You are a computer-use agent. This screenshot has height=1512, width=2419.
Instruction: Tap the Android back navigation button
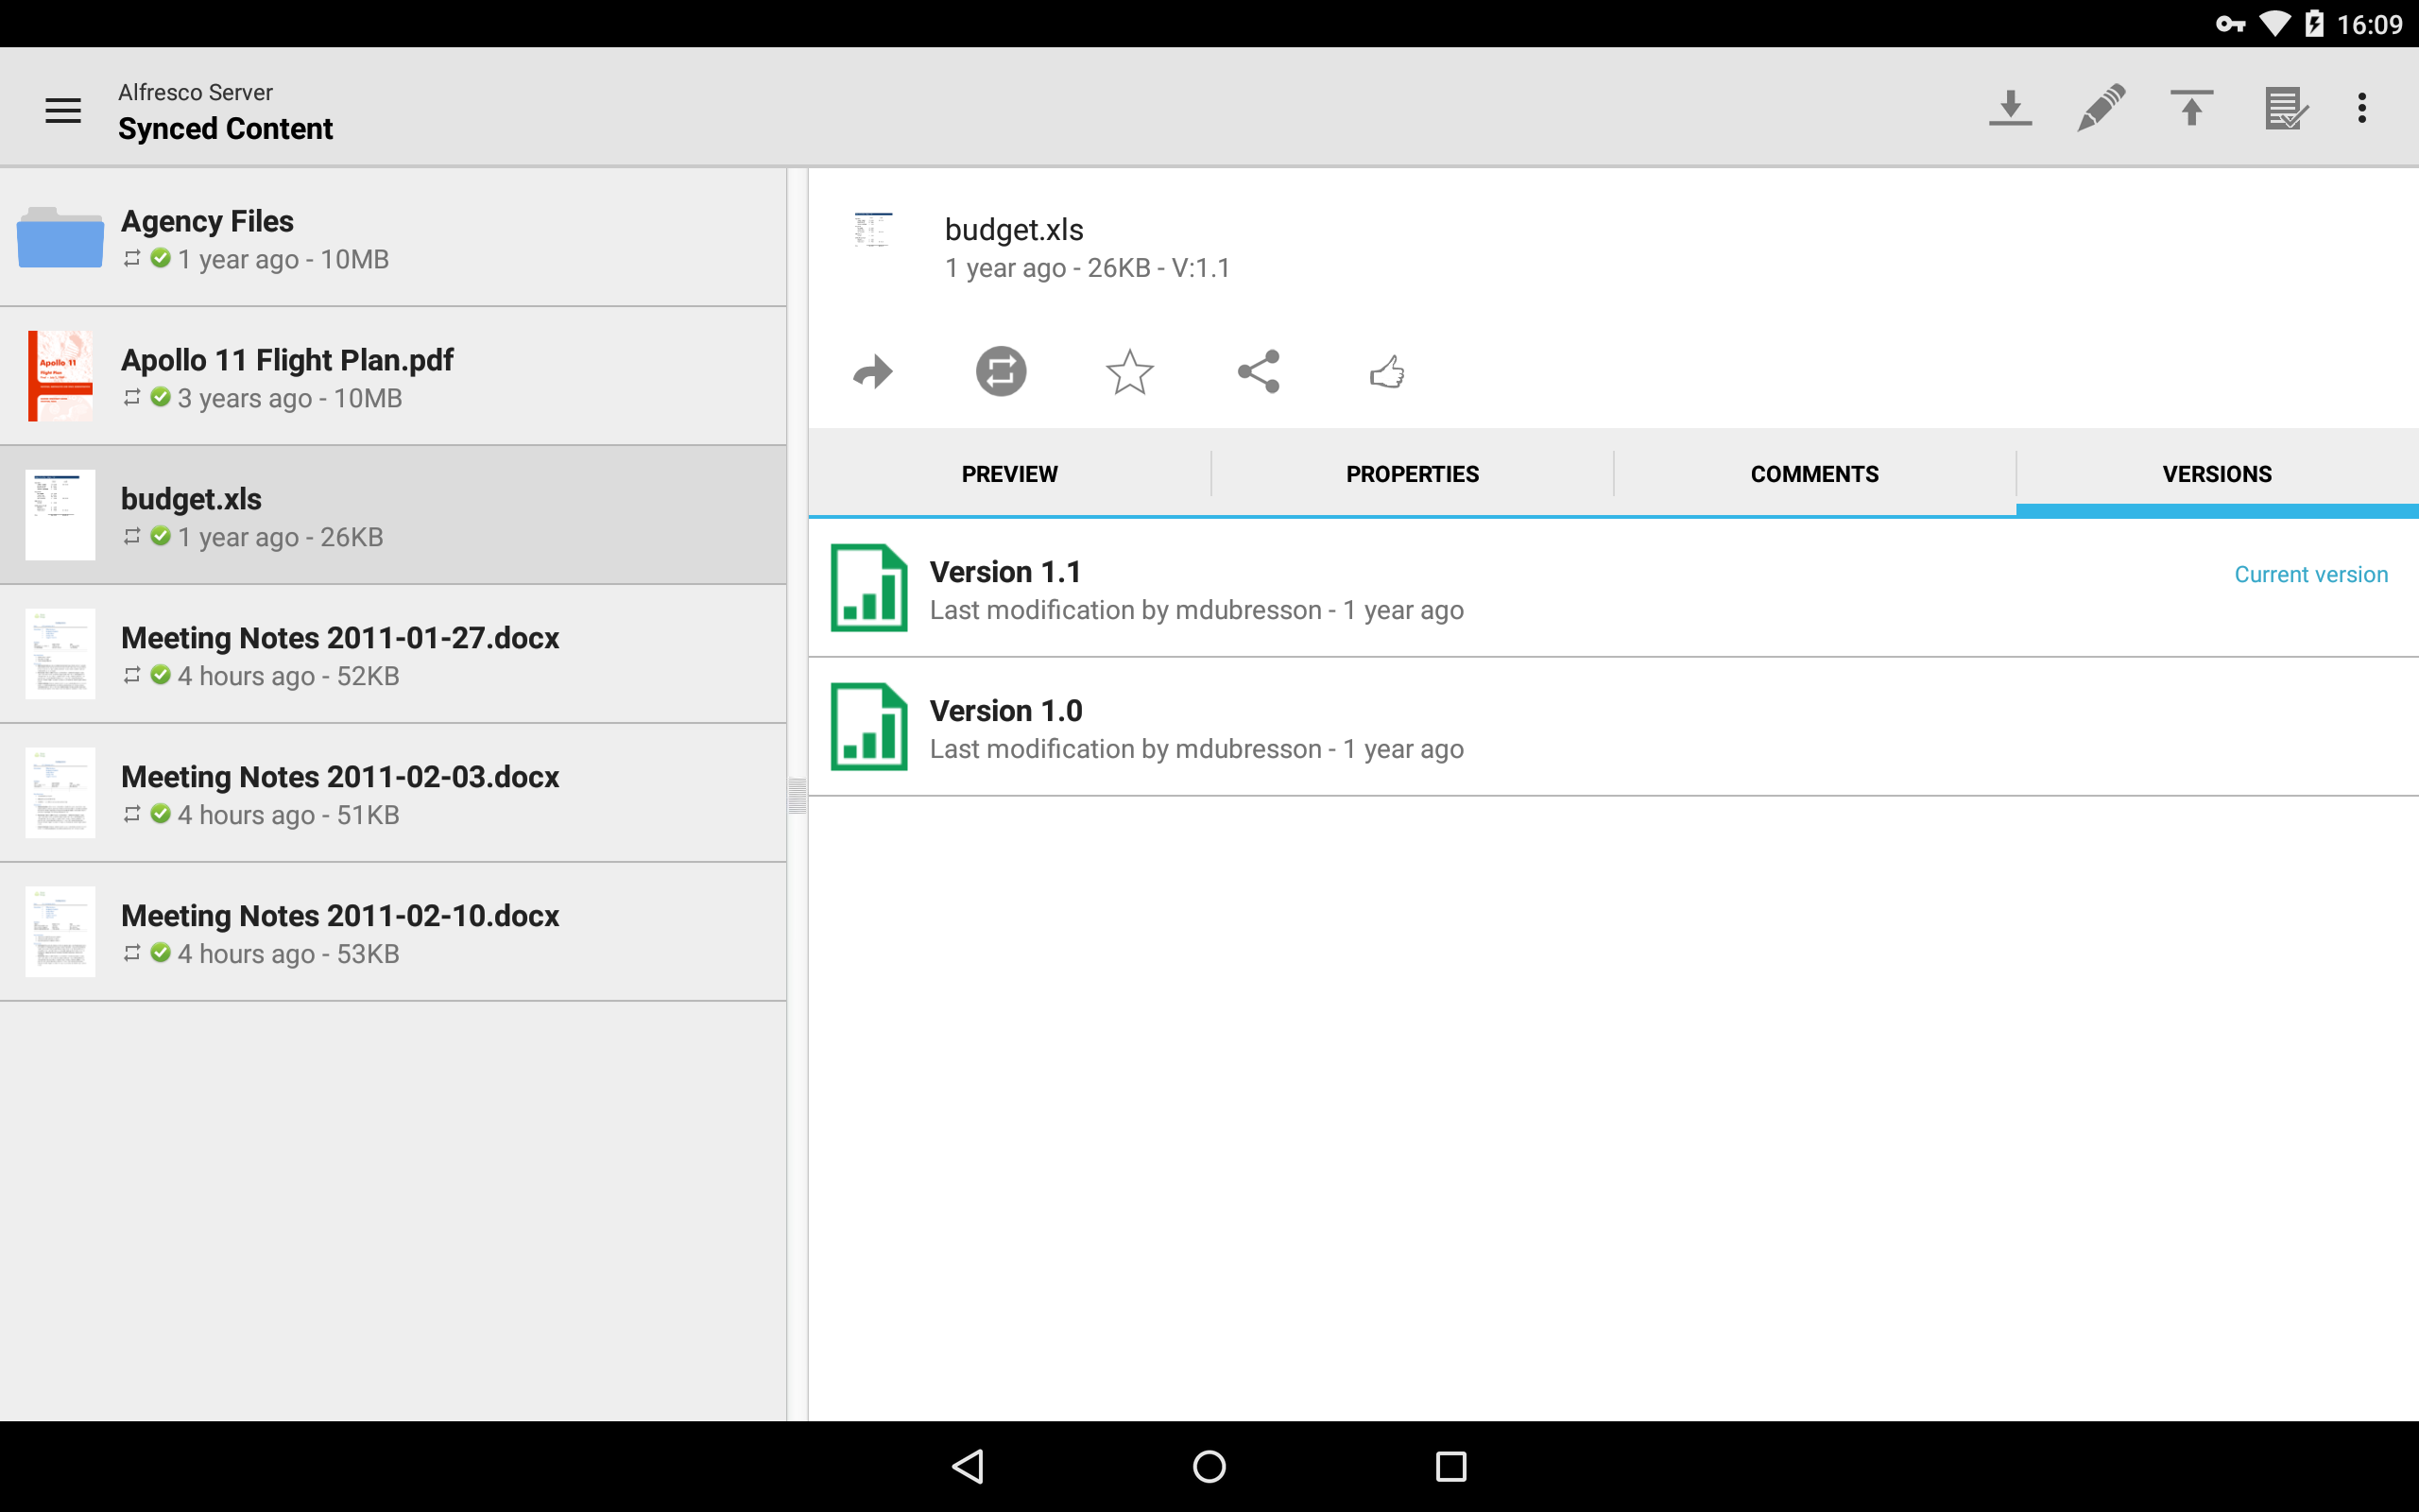[968, 1466]
